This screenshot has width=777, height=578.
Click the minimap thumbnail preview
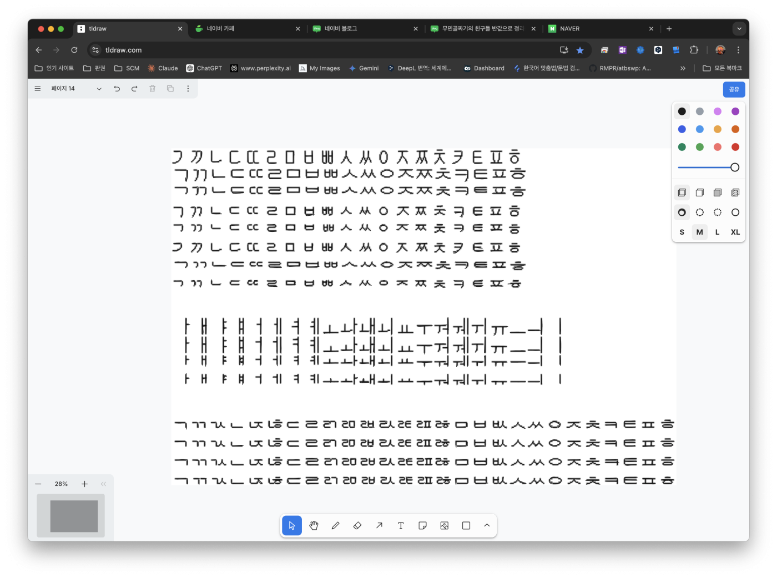pos(74,516)
